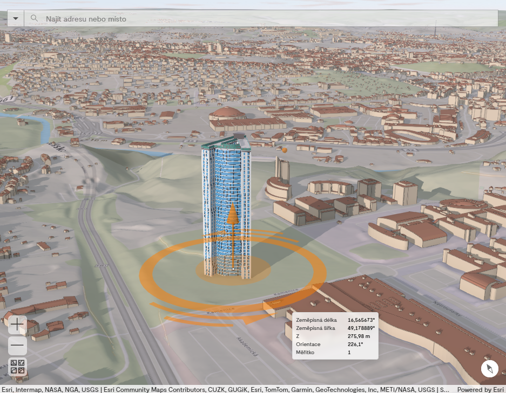Zoom out with the minus button
Viewport: 506px width, 393px height.
[17, 345]
